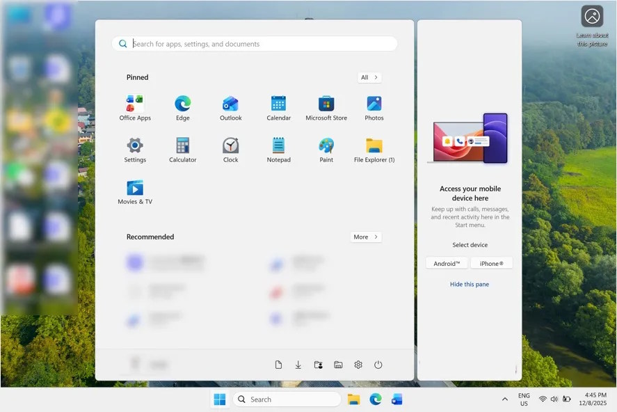The height and width of the screenshot is (412, 617).
Task: Hide this pane in the mobile device panel
Action: click(470, 284)
